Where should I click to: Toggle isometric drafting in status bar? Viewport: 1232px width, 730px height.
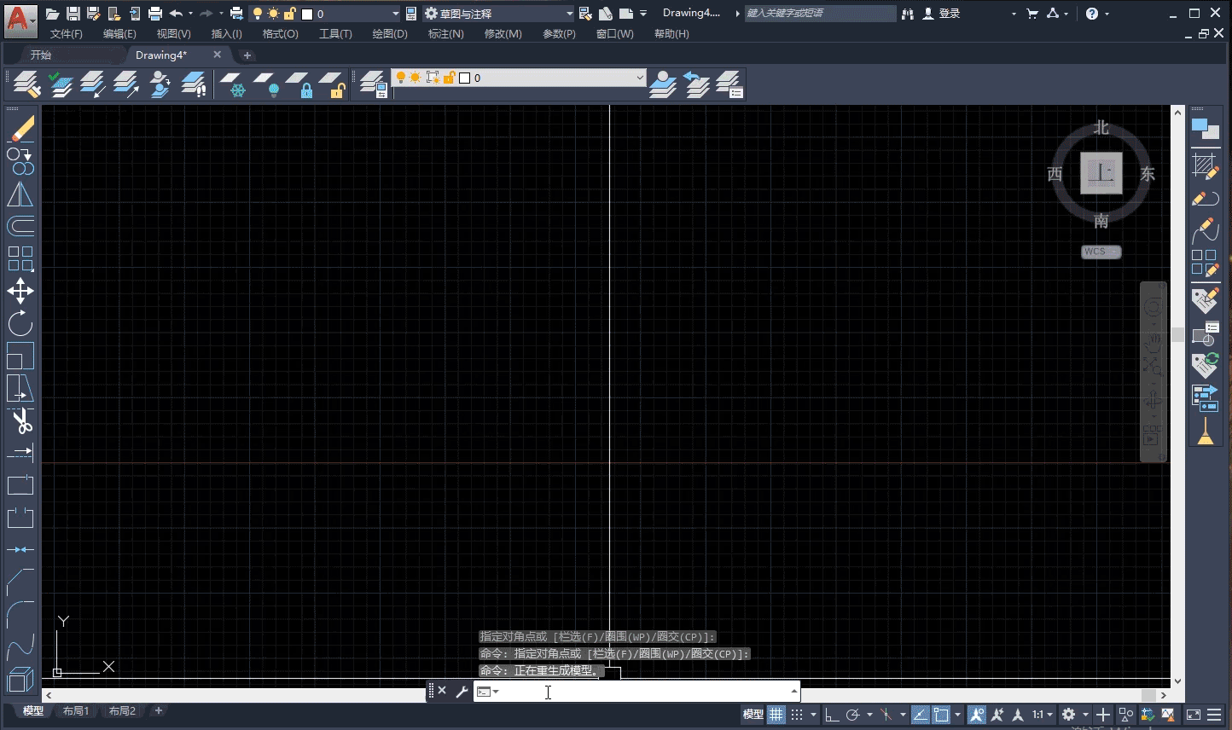[x=886, y=715]
